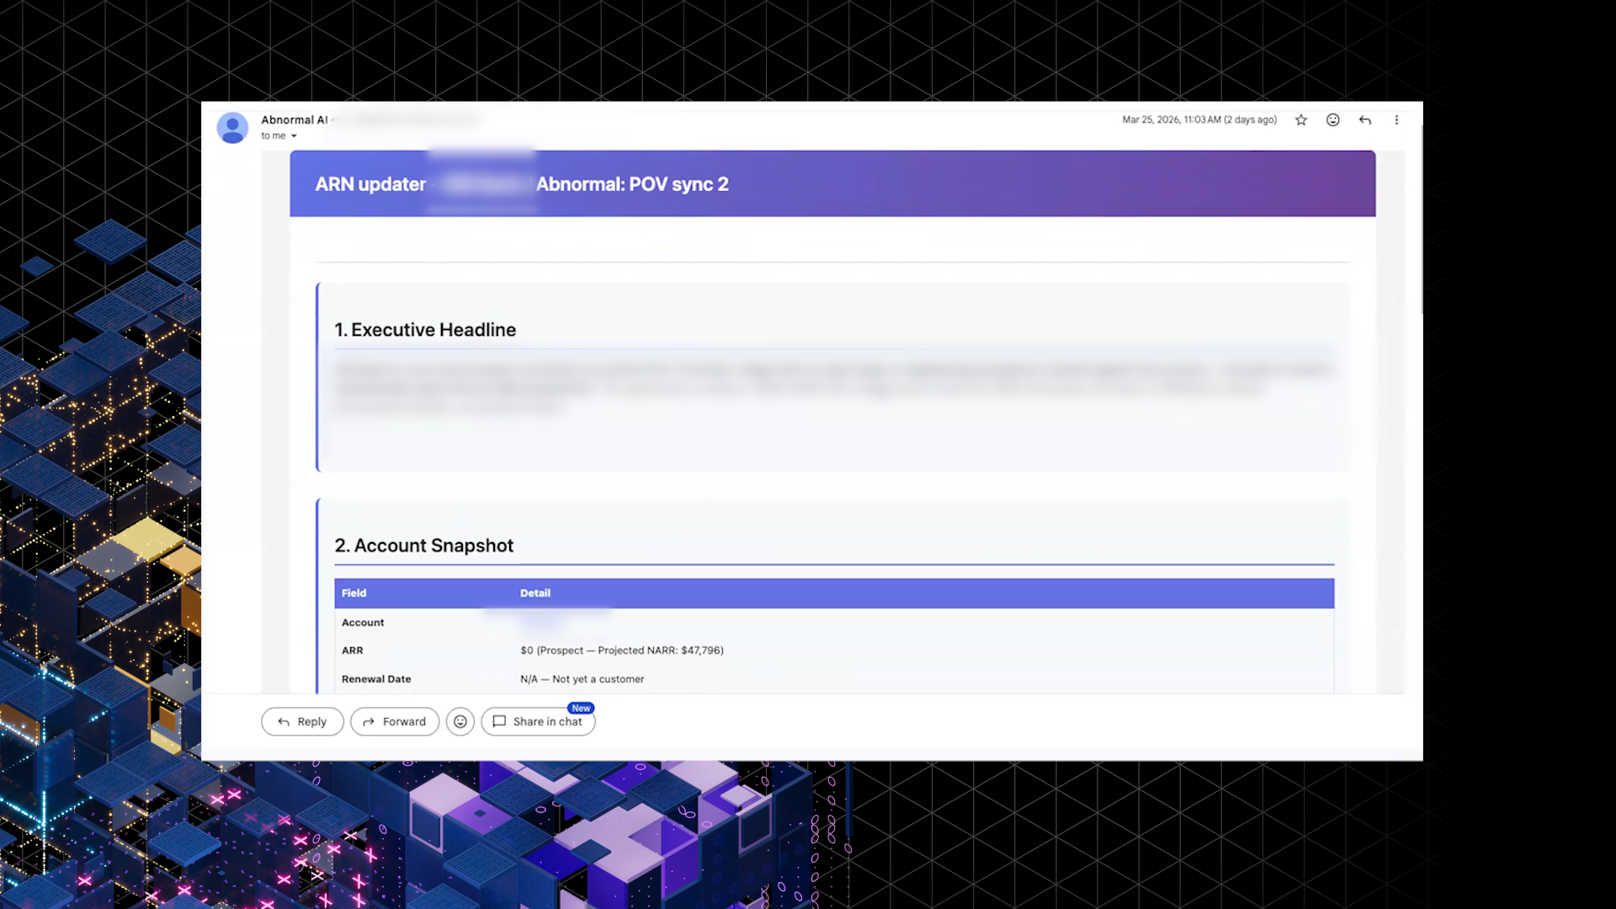The height and width of the screenshot is (909, 1616).
Task: Click the sender avatar icon
Action: click(x=232, y=128)
